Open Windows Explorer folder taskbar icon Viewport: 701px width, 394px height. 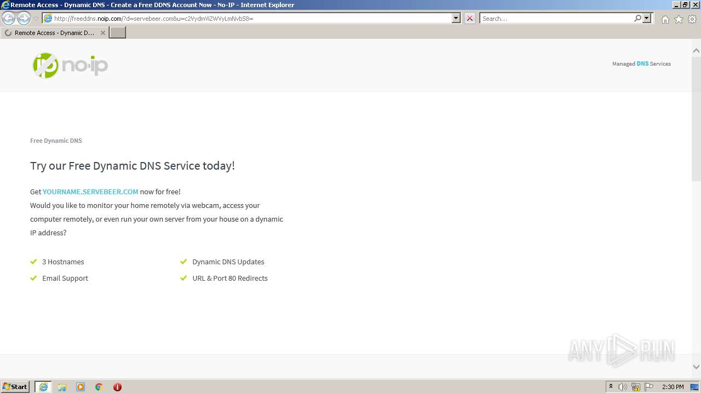point(62,387)
